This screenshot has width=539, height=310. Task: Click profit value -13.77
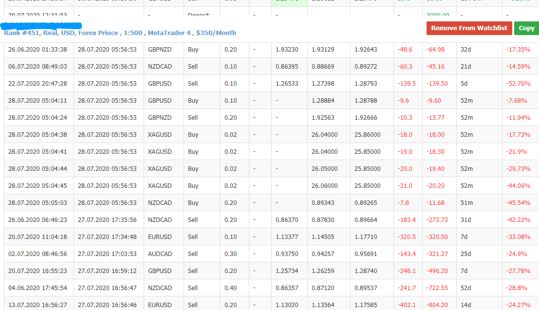tap(435, 118)
